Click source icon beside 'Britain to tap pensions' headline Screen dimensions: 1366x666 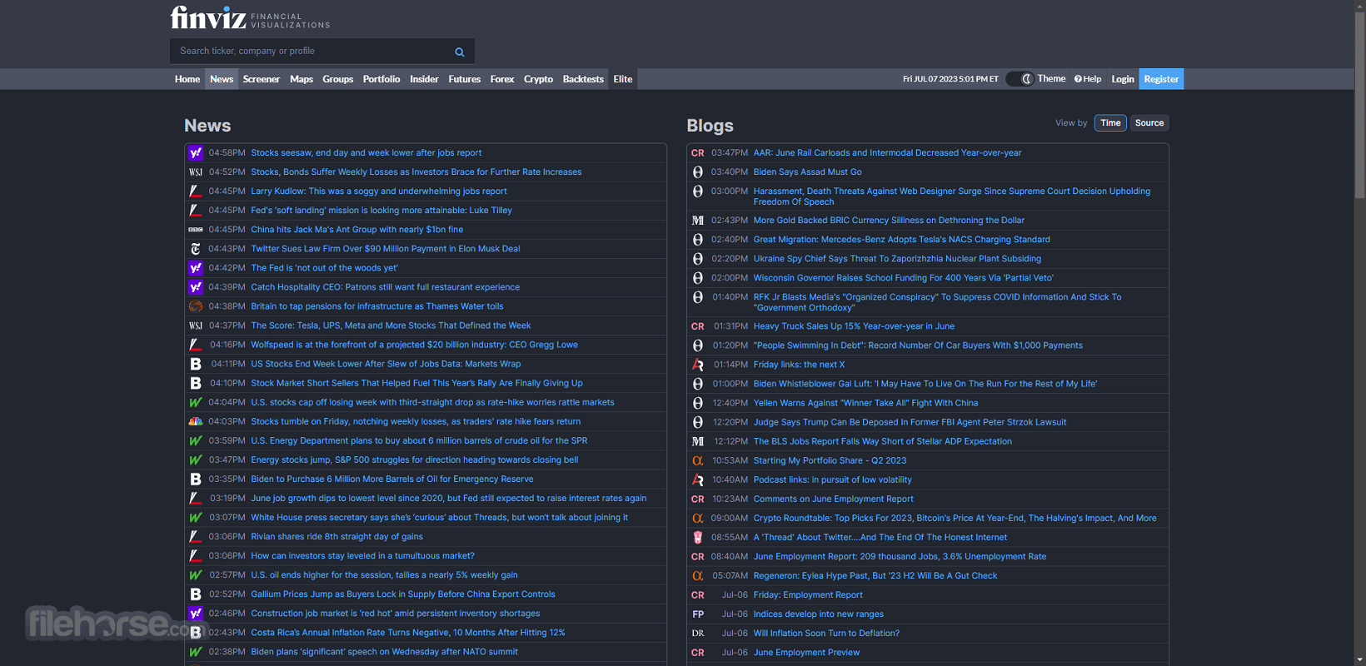tap(196, 306)
